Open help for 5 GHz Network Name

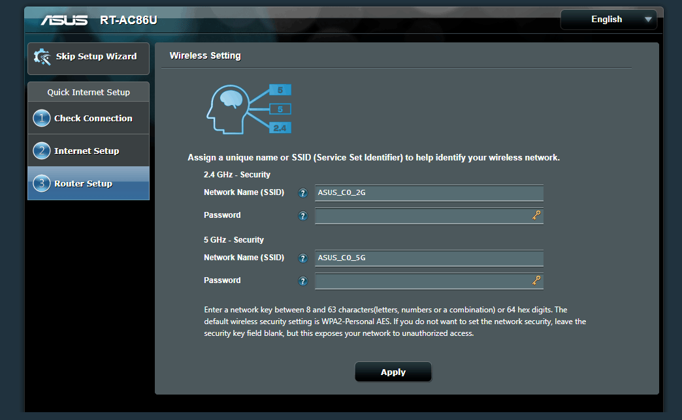(302, 258)
